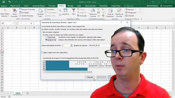Click Avançado filter option
175x98 pixels.
tap(82, 16)
